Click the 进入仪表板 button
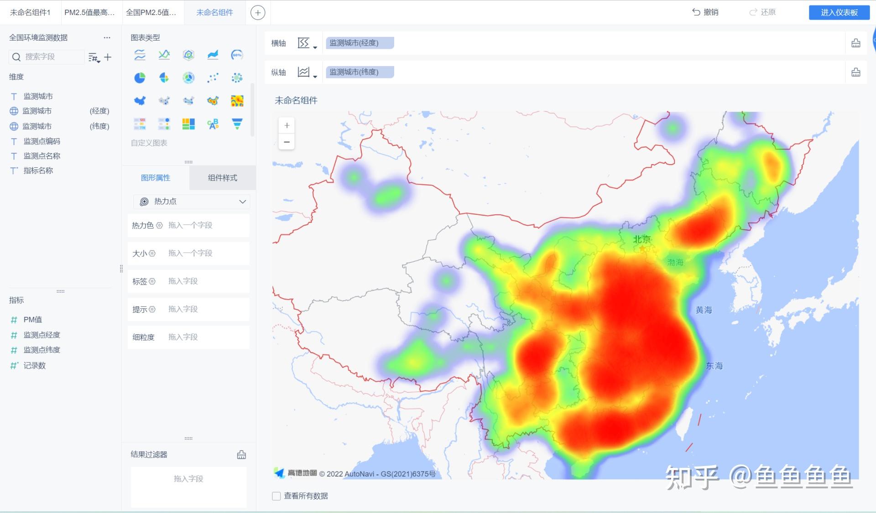876x513 pixels. 839,12
